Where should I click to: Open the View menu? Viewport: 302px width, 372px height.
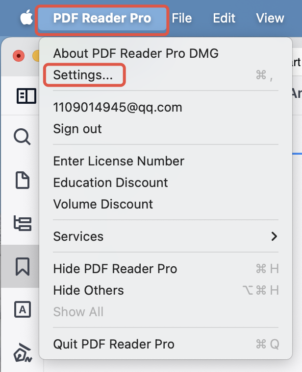(270, 18)
